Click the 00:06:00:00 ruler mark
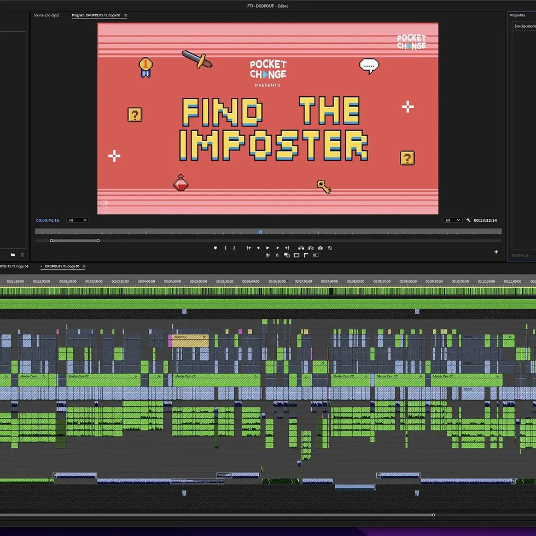The height and width of the screenshot is (536, 536). click(x=251, y=281)
